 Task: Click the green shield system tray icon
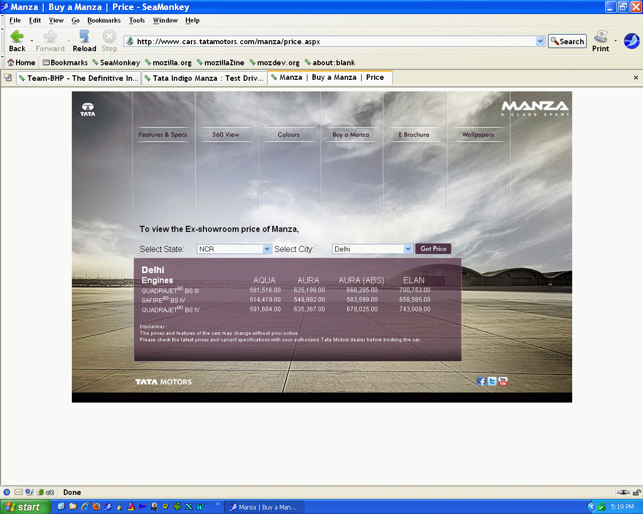(x=601, y=507)
